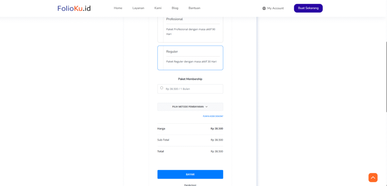This screenshot has width=387, height=186.
Task: Open the Blog navigation item
Action: [175, 8]
